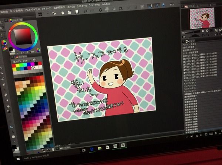The image size is (222, 165).
Task: Click the zoom in button in Navigator
Action: [207, 31]
